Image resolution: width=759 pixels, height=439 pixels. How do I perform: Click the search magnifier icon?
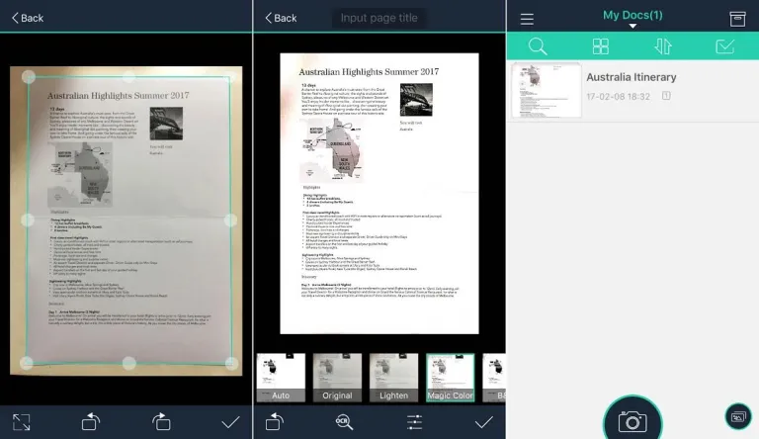tap(538, 46)
